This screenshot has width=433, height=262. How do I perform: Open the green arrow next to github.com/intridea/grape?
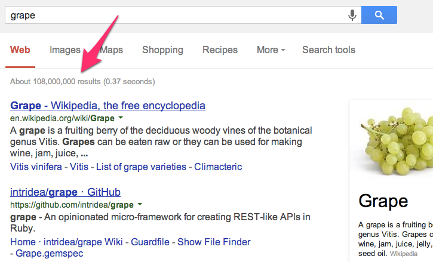pos(140,204)
